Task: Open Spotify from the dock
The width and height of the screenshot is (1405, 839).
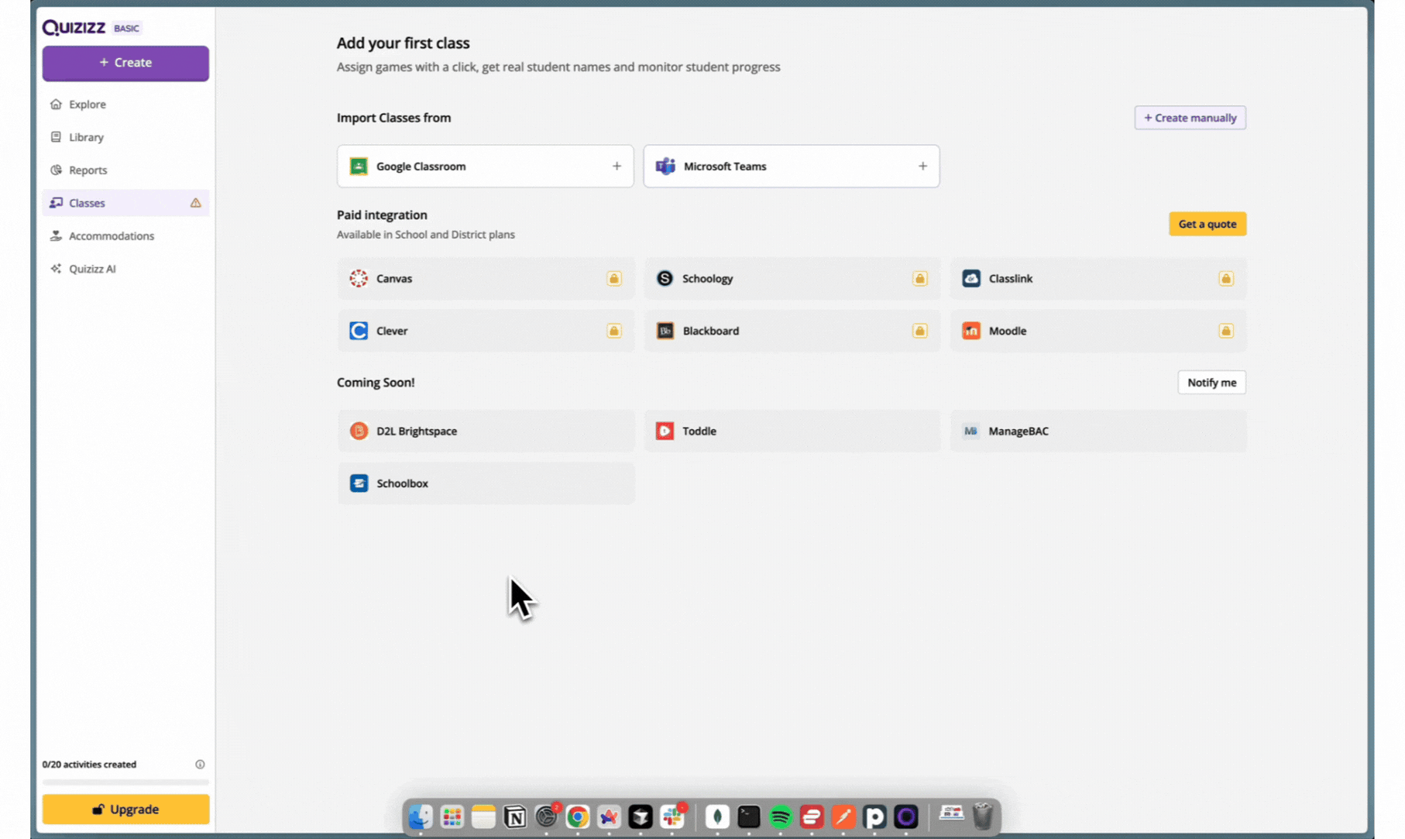Action: (780, 817)
